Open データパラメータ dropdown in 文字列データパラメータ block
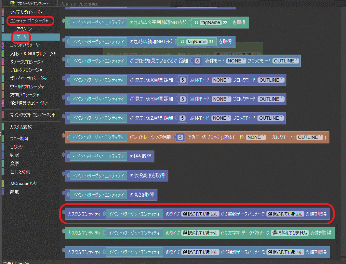Viewport: 346px width, 264px height. click(x=291, y=233)
